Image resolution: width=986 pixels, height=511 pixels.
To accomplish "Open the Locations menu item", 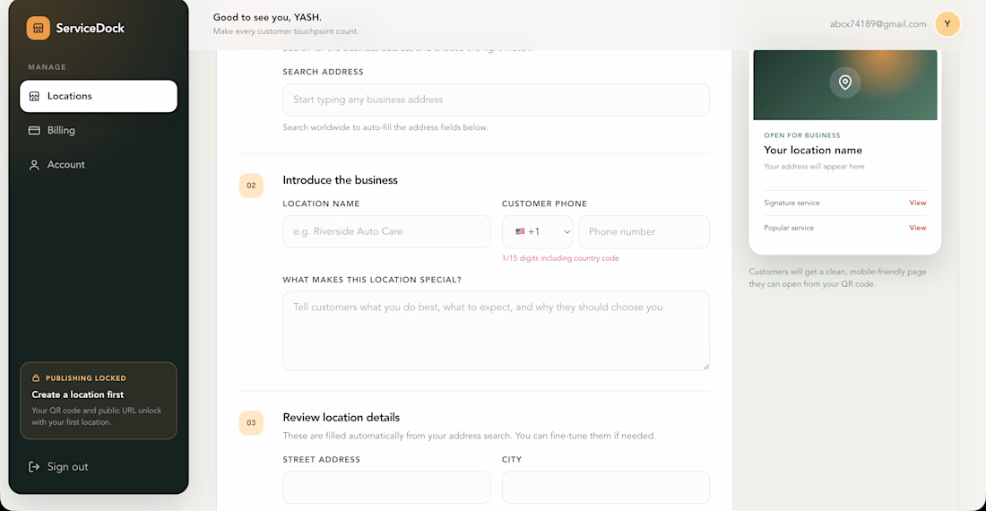I will [99, 96].
